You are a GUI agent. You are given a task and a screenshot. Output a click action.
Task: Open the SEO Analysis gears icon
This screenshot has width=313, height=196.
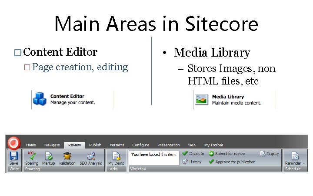click(x=91, y=156)
